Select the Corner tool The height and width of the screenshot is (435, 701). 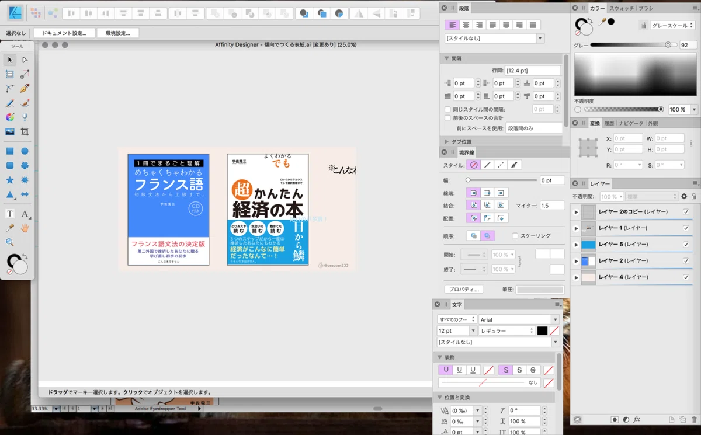10,89
